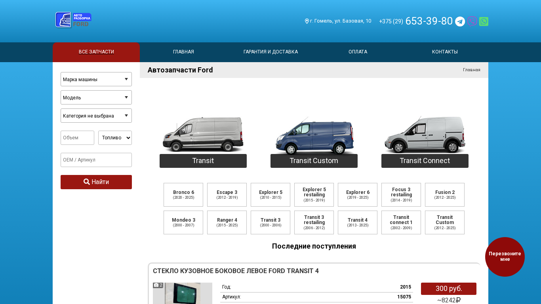The width and height of the screenshot is (541, 304).
Task: Select 'Focus 3 restailing' model tile
Action: point(401,195)
